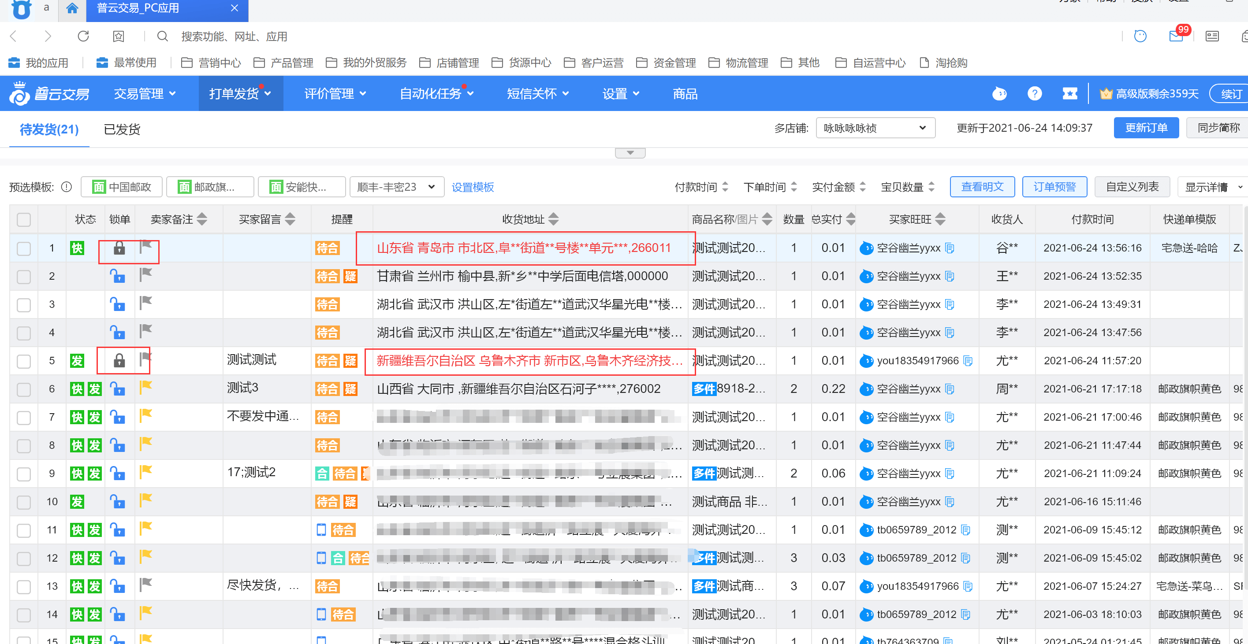Copy buyer name icon in row 5

(968, 361)
